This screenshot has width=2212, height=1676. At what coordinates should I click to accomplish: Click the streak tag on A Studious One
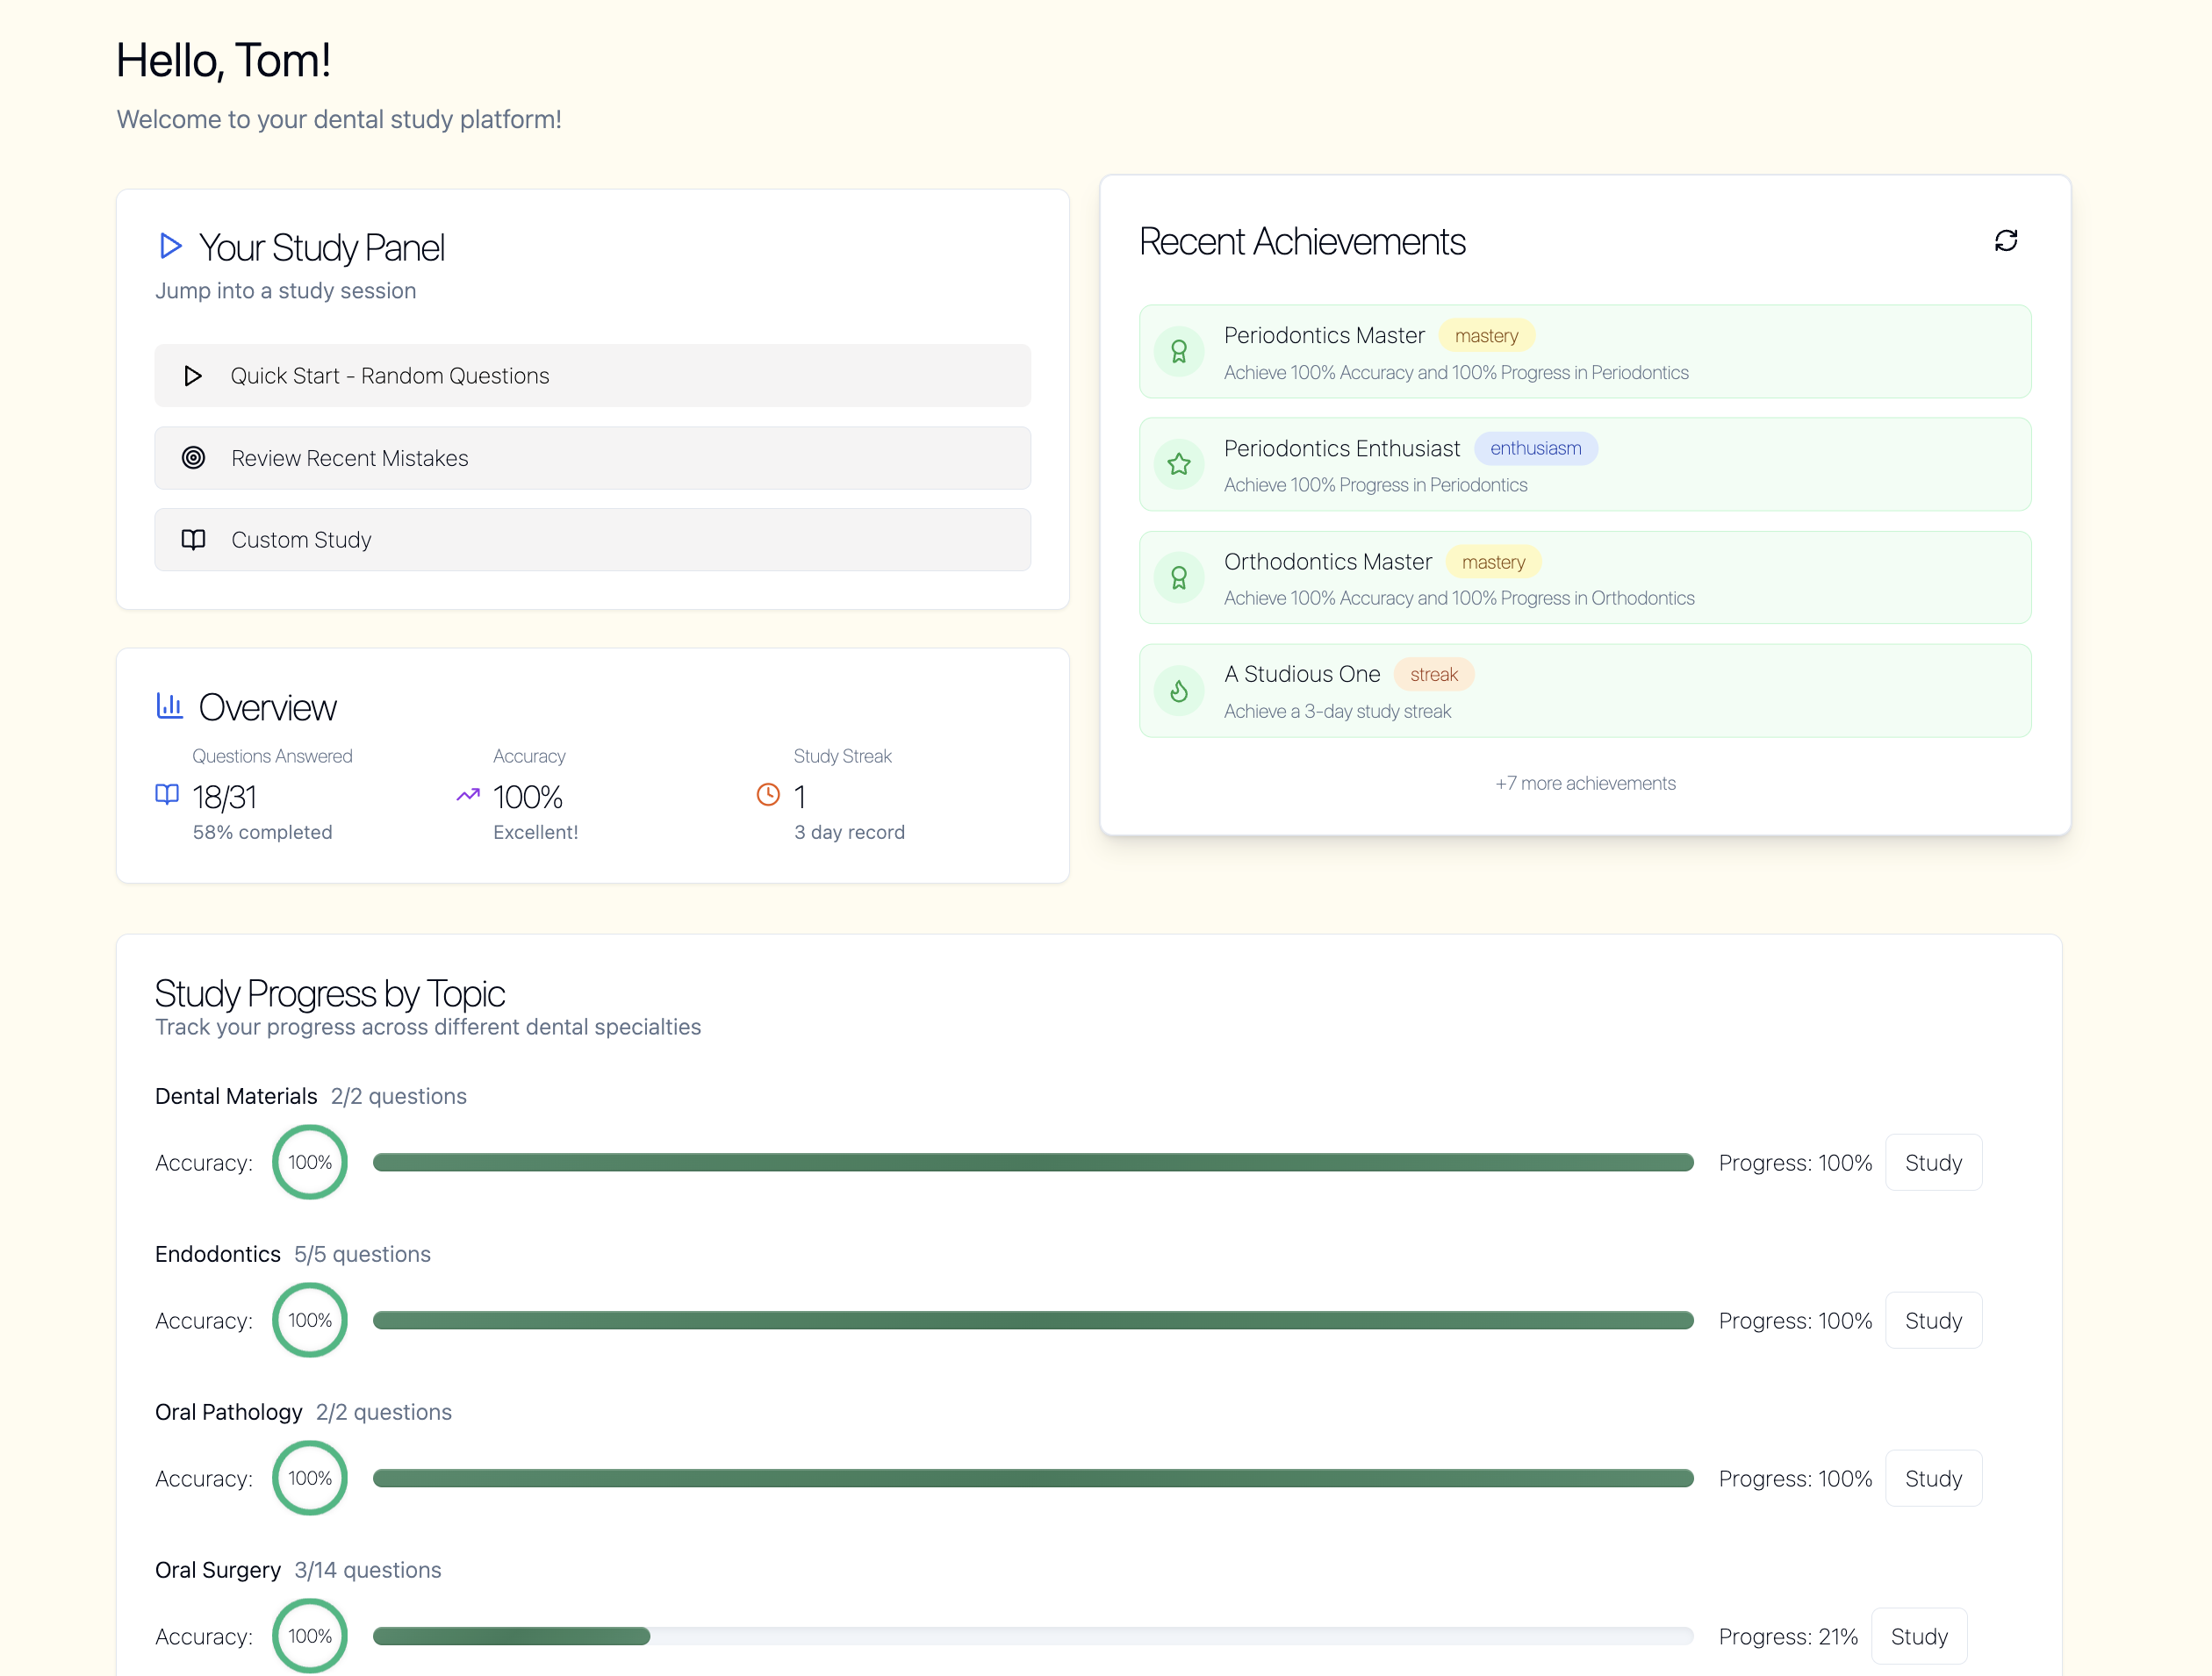pos(1433,675)
